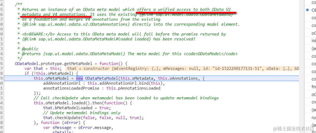Click ODataMetaModel constructor call after new
This screenshot has width=316, height=133.
tap(102, 78)
